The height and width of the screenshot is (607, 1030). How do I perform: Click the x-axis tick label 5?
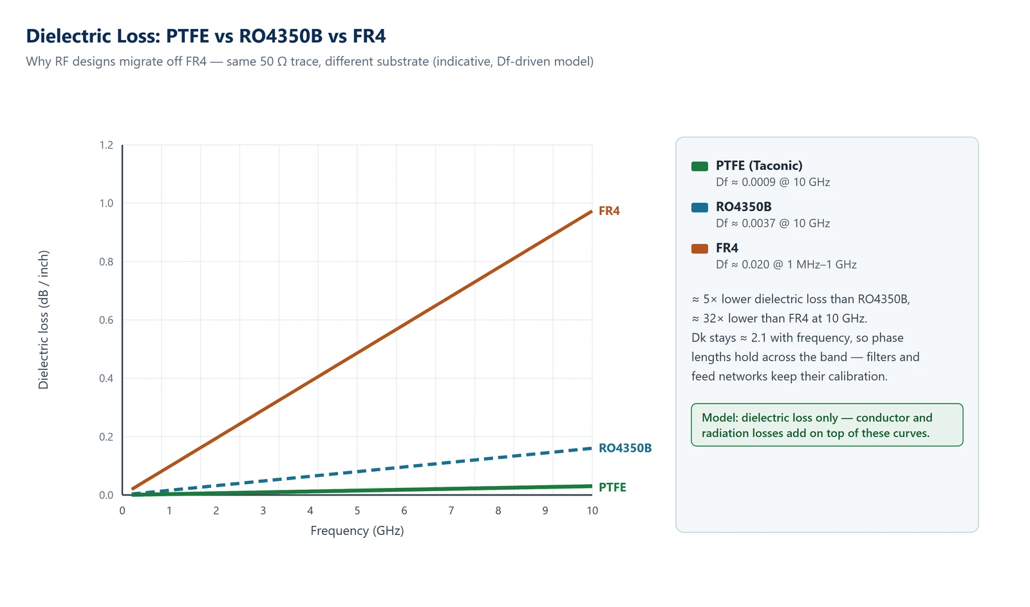pyautogui.click(x=357, y=510)
